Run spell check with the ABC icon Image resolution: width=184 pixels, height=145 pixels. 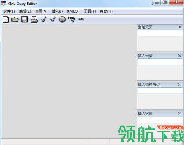click(x=72, y=20)
